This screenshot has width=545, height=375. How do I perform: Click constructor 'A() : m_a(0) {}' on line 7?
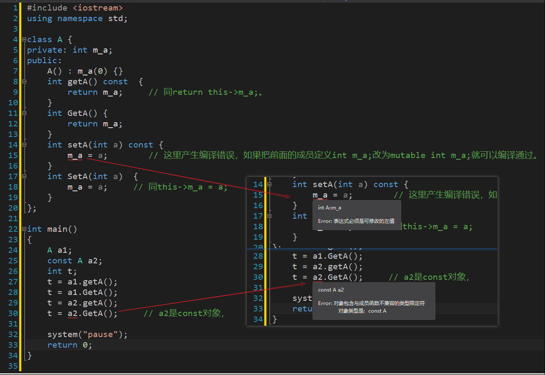(85, 71)
